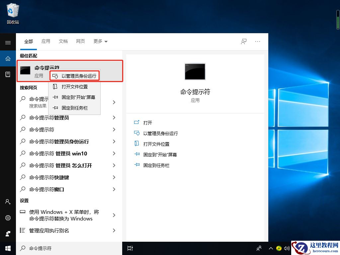
Task: Select 打开文件位置 from the context menu
Action: (74, 87)
